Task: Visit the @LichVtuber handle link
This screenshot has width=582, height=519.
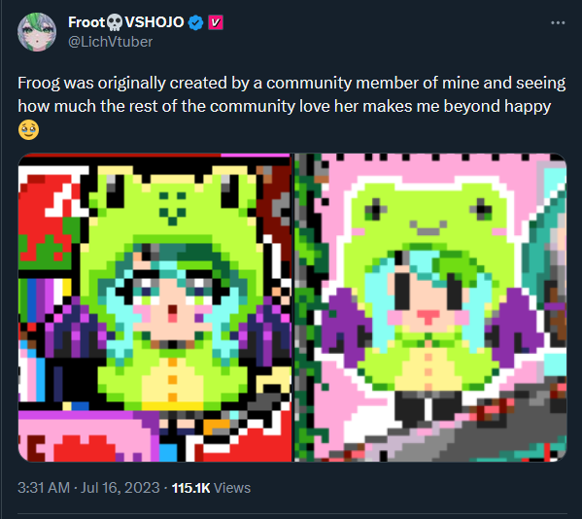Action: click(x=110, y=42)
